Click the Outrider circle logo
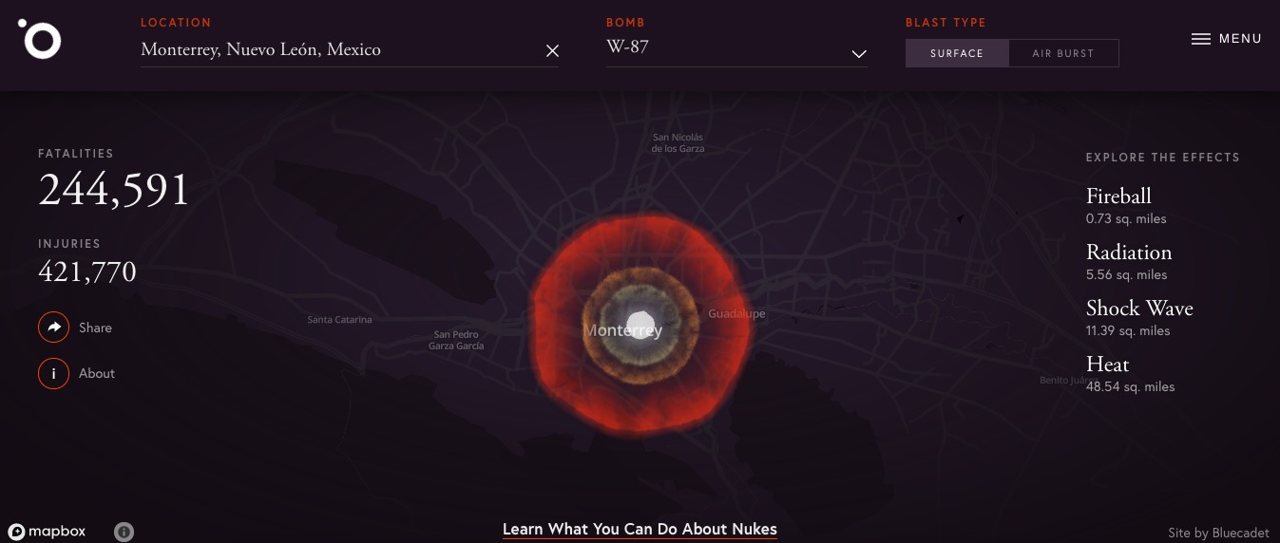 tap(40, 39)
